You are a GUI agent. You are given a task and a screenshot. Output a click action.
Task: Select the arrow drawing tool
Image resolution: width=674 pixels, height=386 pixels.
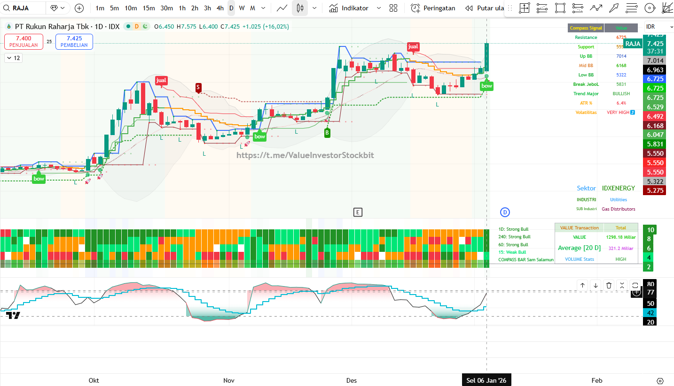[614, 8]
